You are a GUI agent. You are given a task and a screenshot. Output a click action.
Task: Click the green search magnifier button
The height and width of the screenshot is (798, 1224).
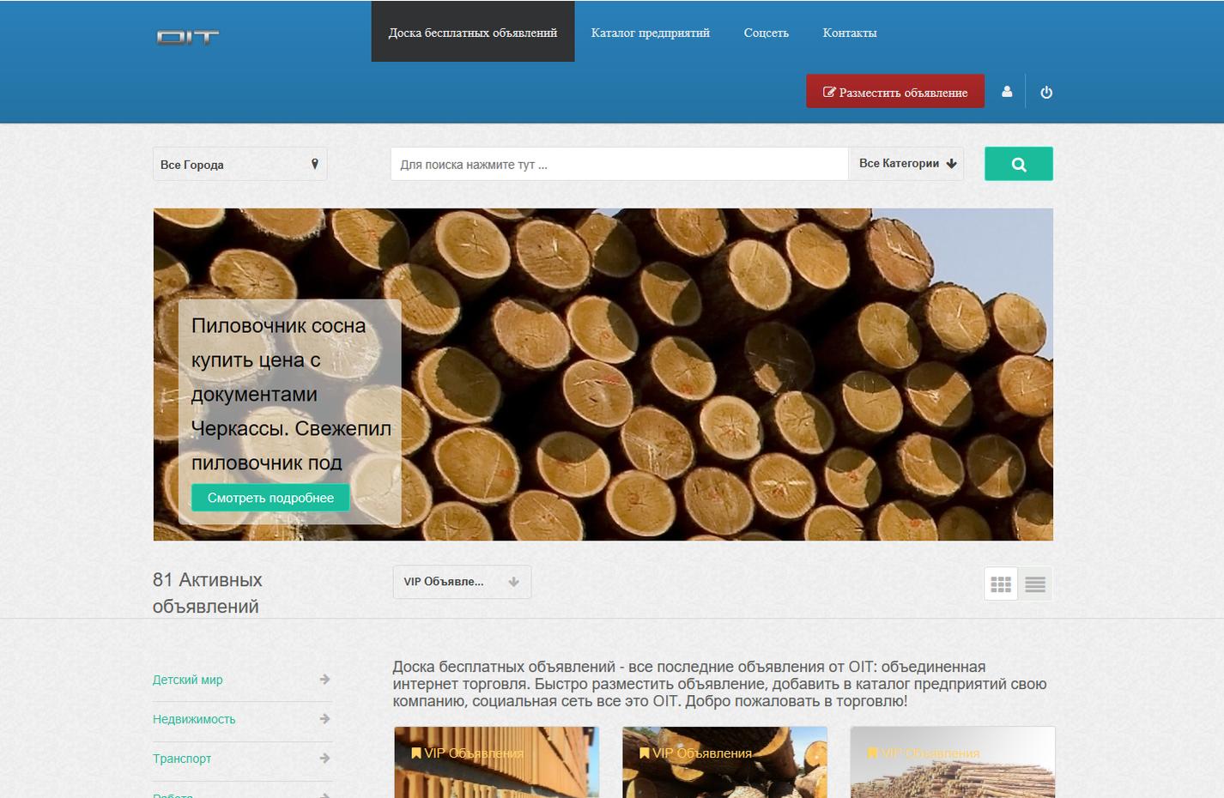click(1019, 164)
